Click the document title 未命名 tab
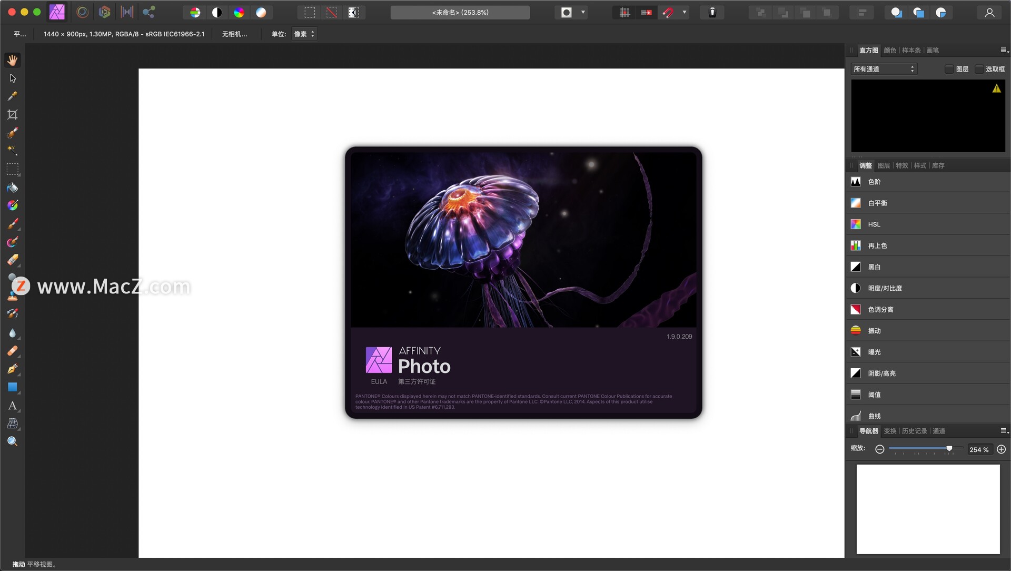The height and width of the screenshot is (571, 1011). [x=460, y=12]
